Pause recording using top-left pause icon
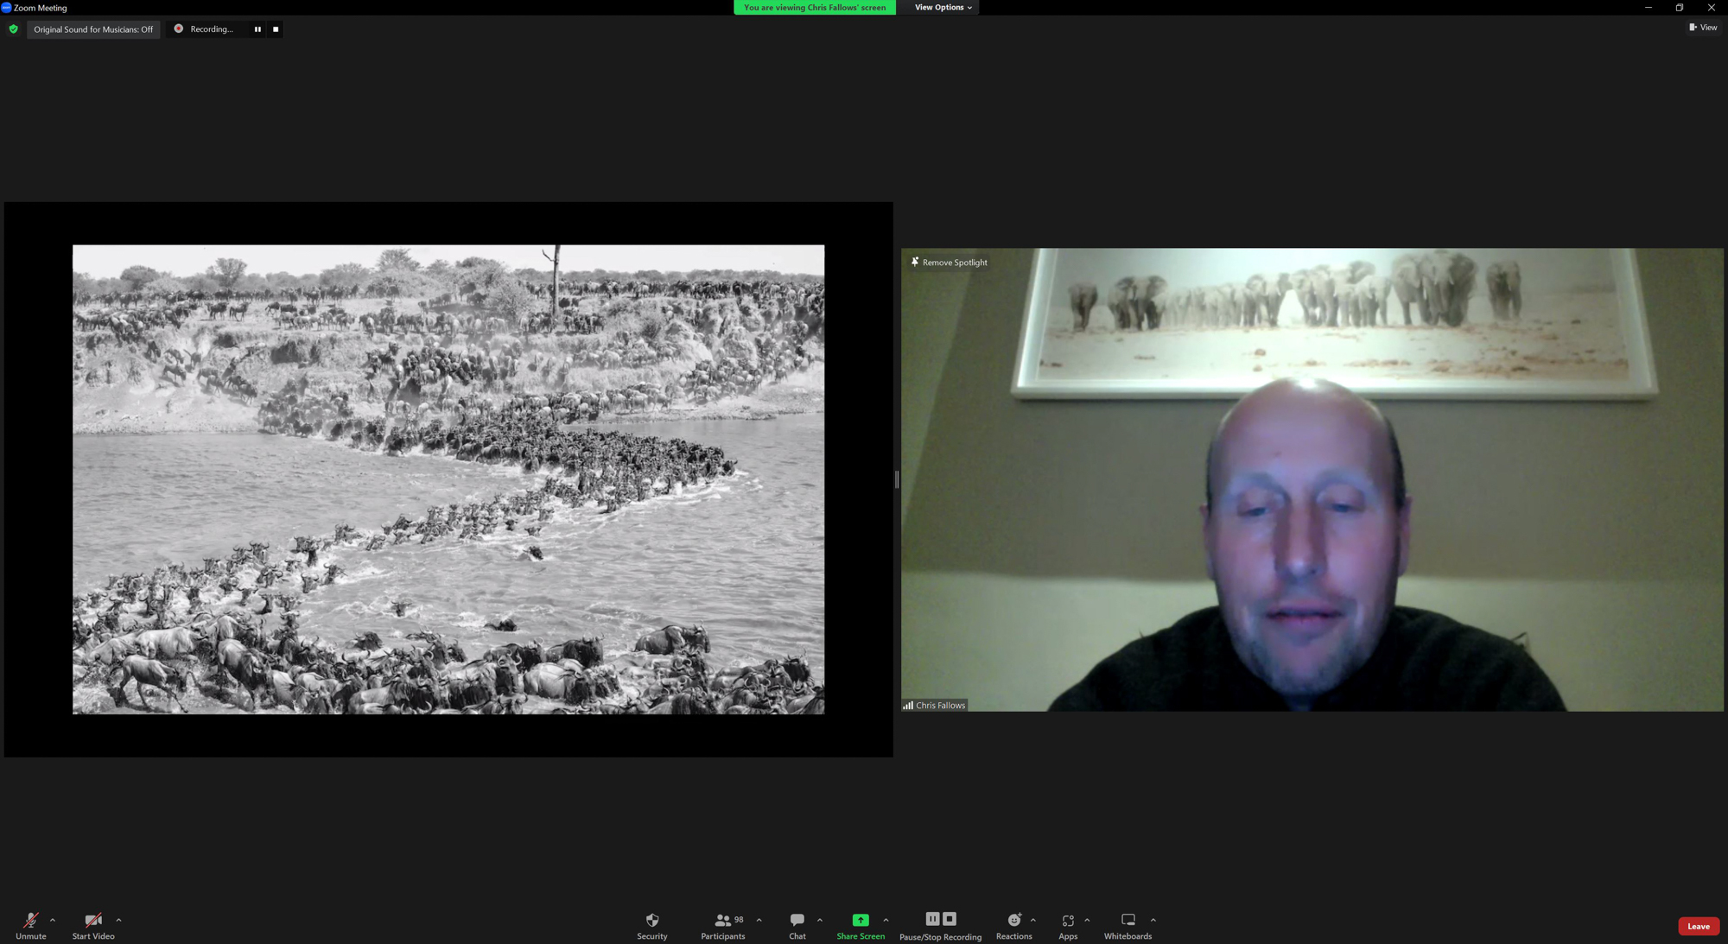The width and height of the screenshot is (1728, 944). pos(257,29)
